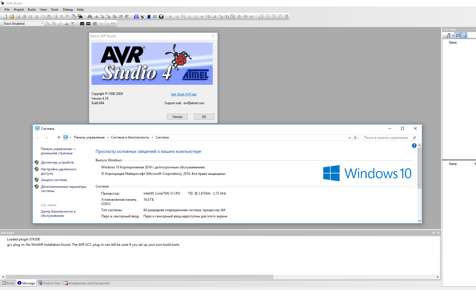The width and height of the screenshot is (476, 290).
Task: Open the View menu
Action: click(43, 10)
